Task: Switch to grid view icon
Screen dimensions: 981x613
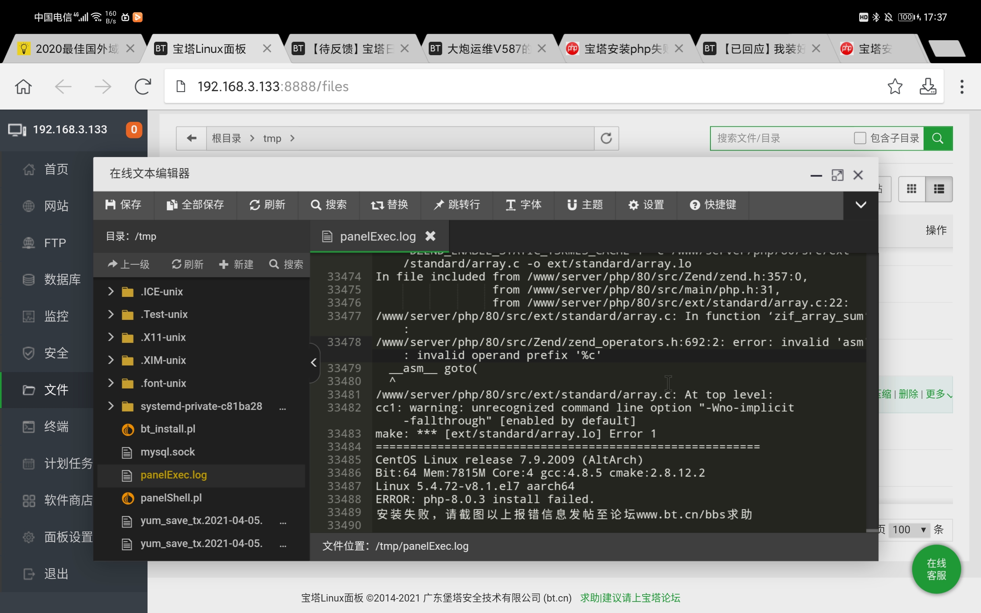Action: pos(912,189)
